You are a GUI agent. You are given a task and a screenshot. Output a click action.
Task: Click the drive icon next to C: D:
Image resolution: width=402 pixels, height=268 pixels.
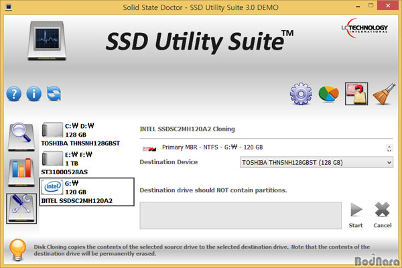[52, 130]
